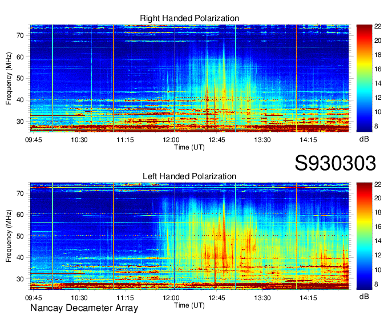
Task: Click the "Left Handed Polarization" plot title
Action: (189, 176)
